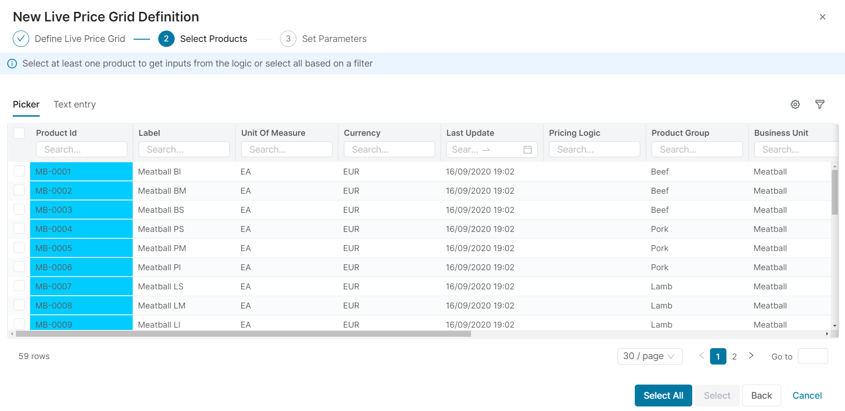
Task: Click the info icon in banner
Action: pyautogui.click(x=12, y=64)
